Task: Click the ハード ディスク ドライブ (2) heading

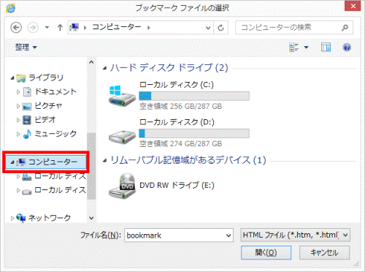Action: [169, 67]
